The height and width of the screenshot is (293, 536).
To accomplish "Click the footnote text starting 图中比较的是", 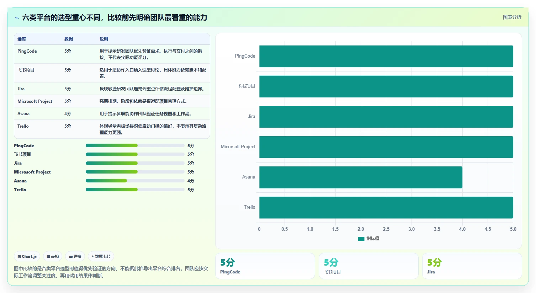I will point(111,272).
